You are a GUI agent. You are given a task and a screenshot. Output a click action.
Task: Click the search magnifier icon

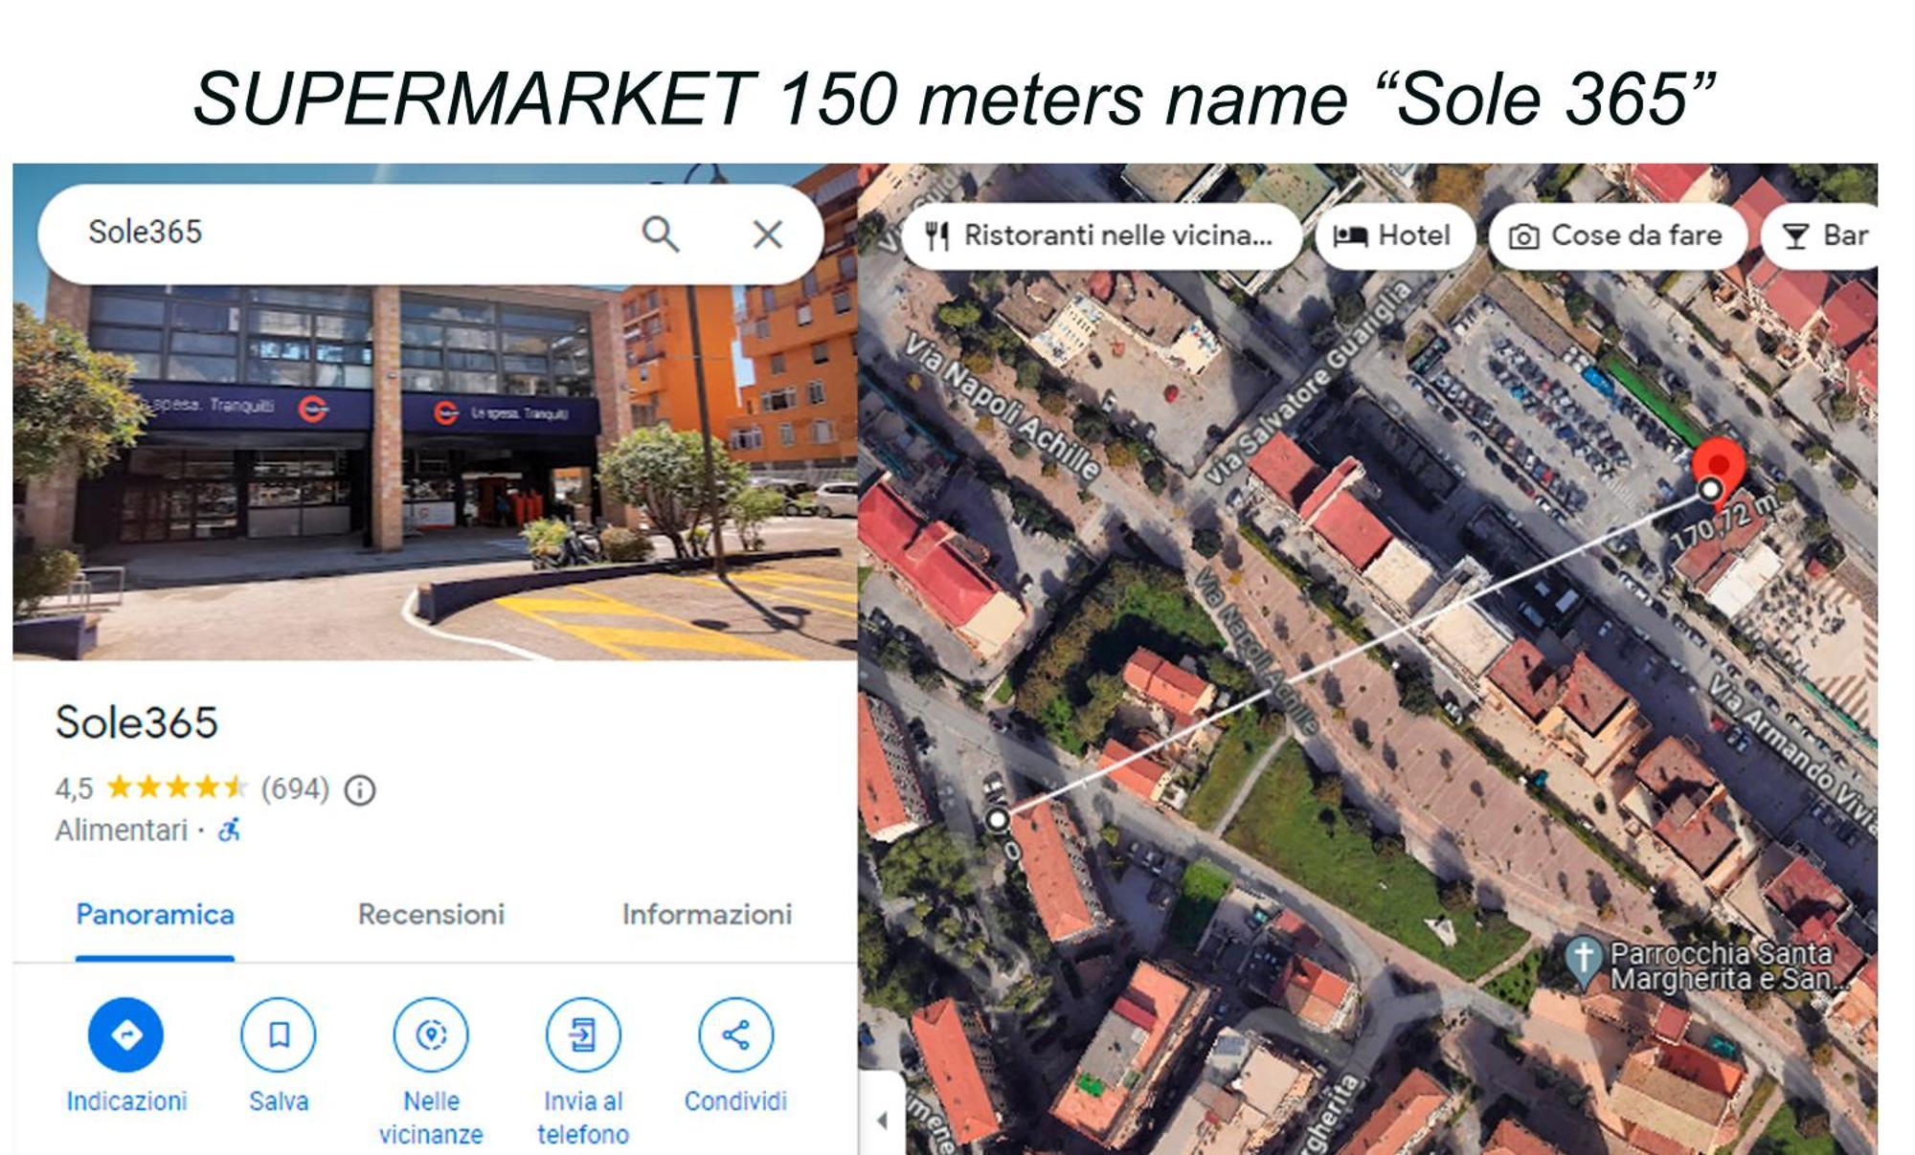[x=660, y=233]
